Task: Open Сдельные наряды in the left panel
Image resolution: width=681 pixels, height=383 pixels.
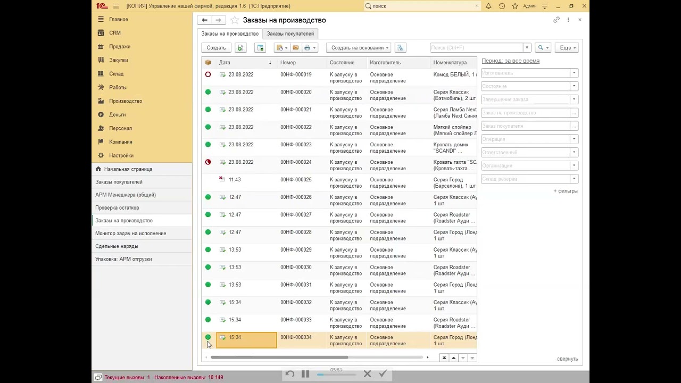Action: (x=117, y=246)
